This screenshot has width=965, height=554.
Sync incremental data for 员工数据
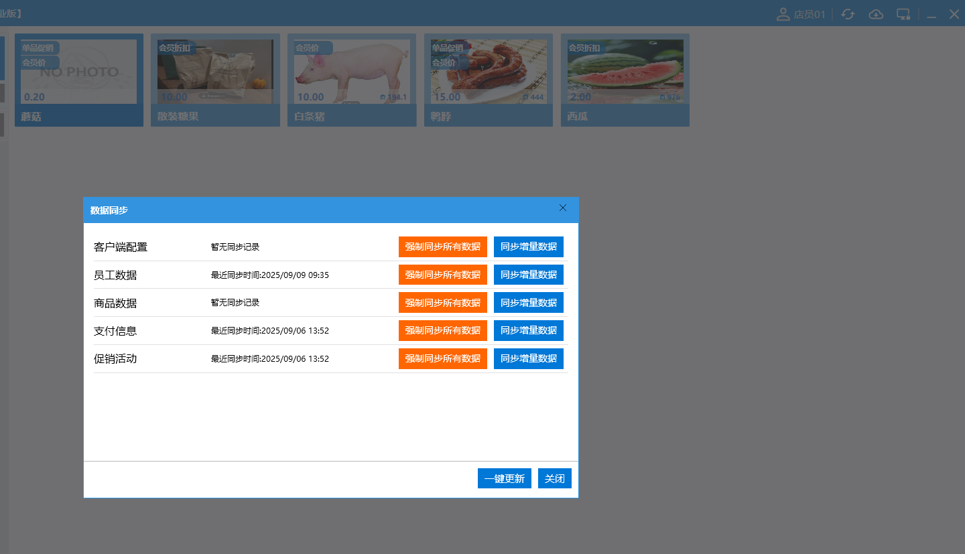[x=528, y=275]
